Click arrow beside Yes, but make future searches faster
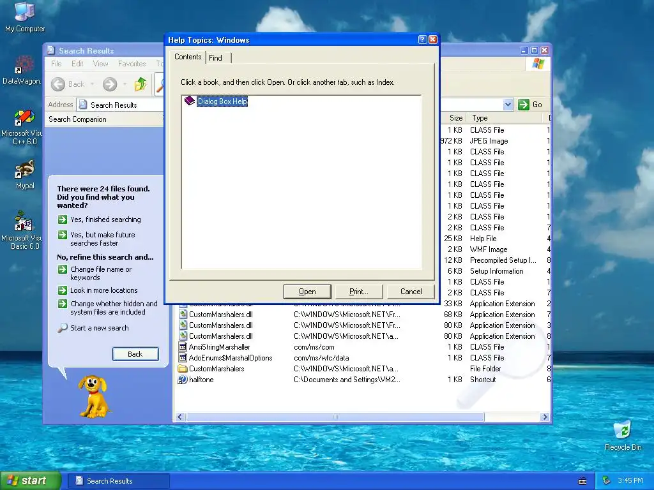The image size is (654, 490). coord(63,235)
